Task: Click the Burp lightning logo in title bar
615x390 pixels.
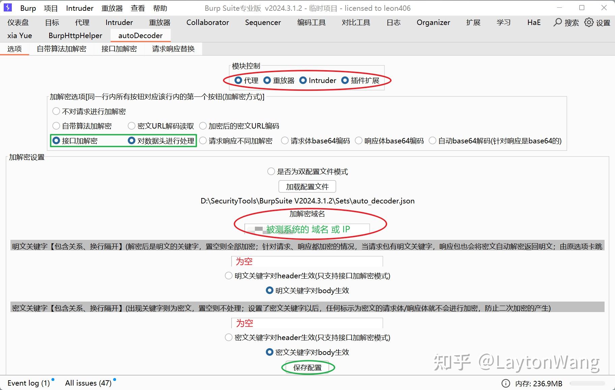Action: [7, 7]
